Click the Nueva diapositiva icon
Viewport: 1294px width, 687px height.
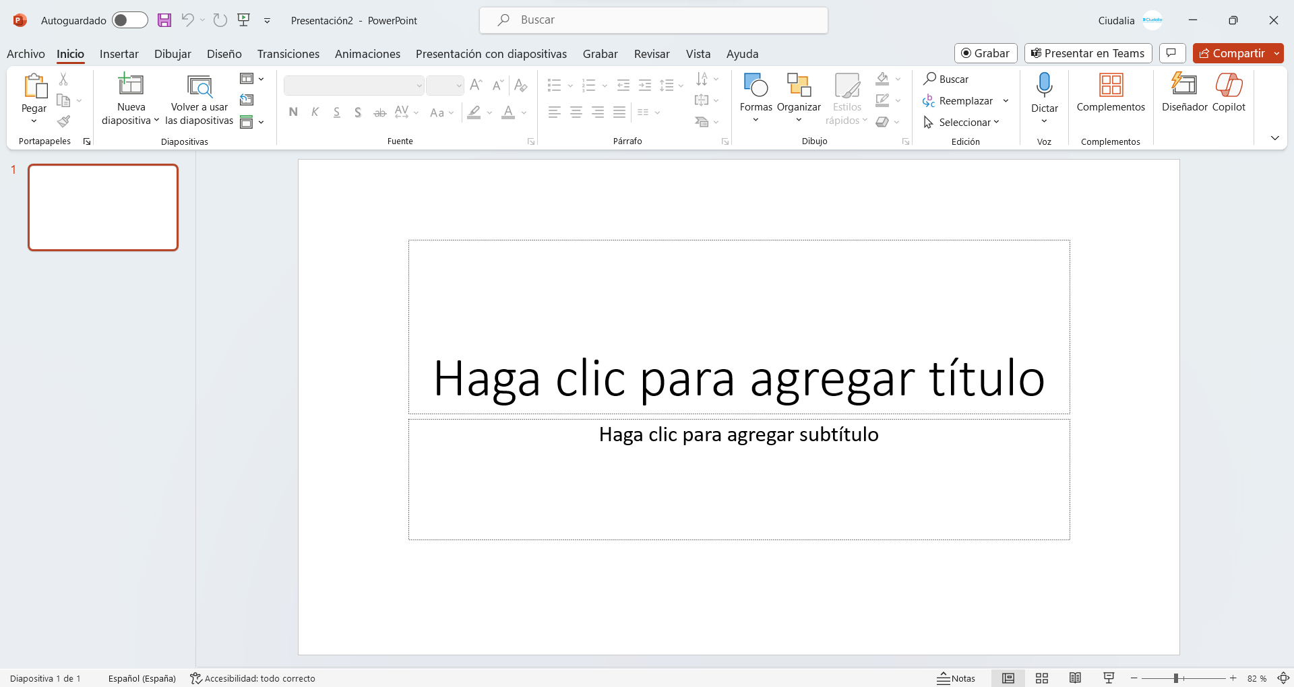[x=131, y=86]
